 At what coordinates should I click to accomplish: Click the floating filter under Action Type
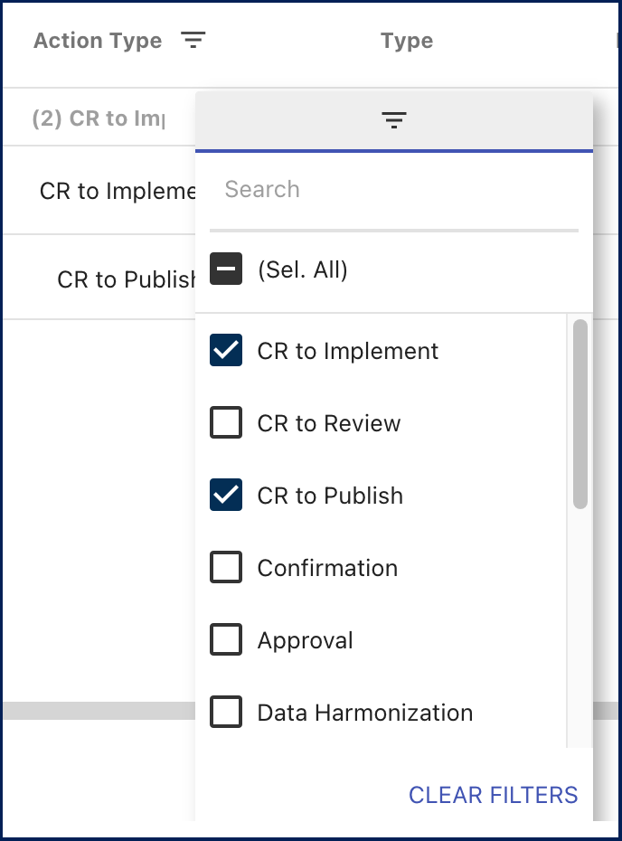(98, 118)
